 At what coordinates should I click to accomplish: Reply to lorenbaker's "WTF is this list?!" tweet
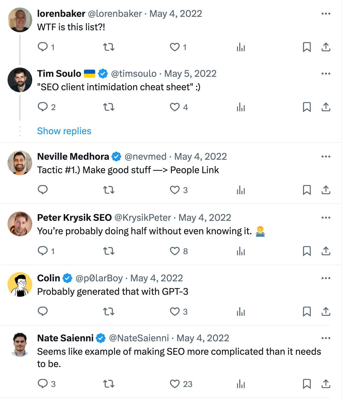tap(43, 47)
